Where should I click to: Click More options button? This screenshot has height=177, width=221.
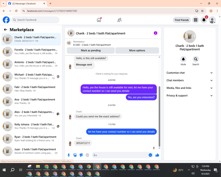[137, 50]
